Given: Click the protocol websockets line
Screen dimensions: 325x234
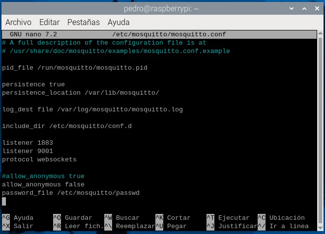Looking at the screenshot, I should [39, 159].
